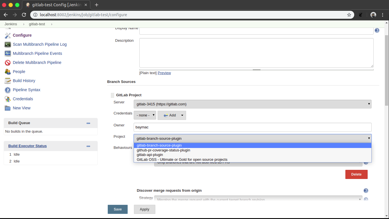Click into the Description text area
The width and height of the screenshot is (389, 219).
pos(256,53)
